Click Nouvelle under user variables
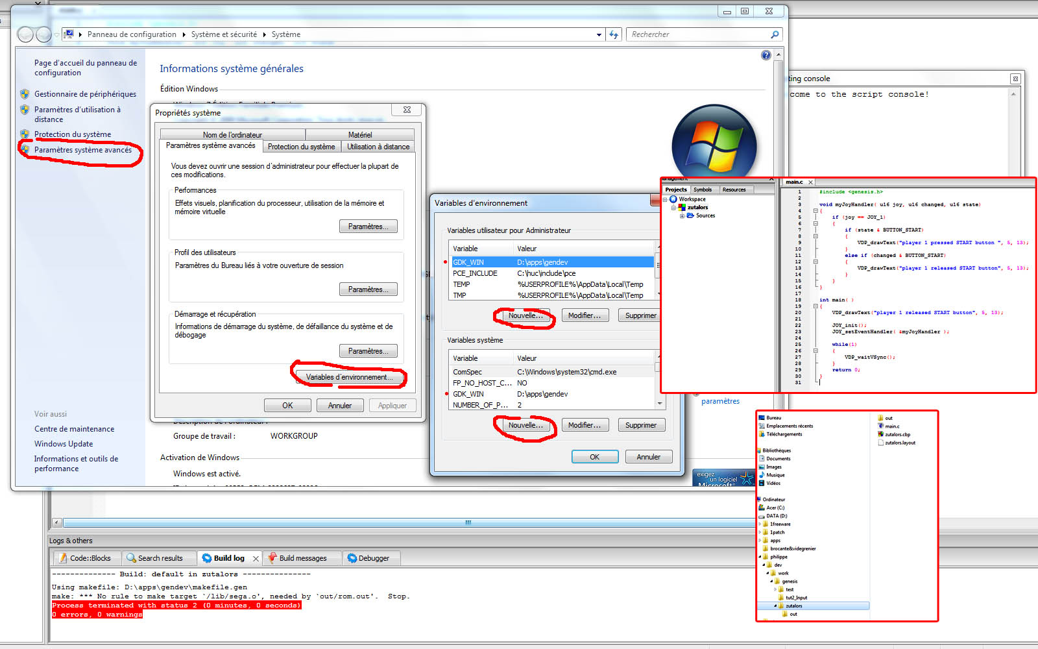This screenshot has width=1038, height=649. pyautogui.click(x=525, y=315)
